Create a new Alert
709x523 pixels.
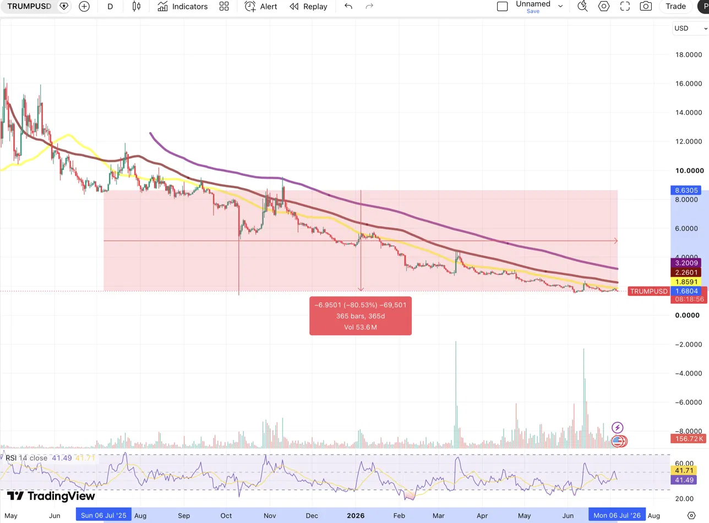tap(261, 7)
